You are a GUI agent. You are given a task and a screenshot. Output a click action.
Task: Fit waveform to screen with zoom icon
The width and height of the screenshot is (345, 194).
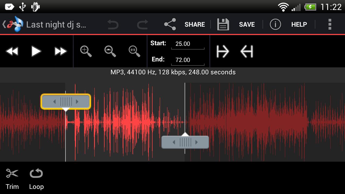pos(134,51)
